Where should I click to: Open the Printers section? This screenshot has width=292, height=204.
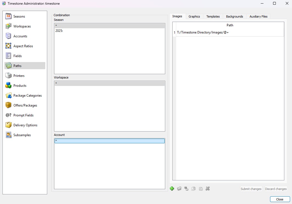tap(25, 76)
